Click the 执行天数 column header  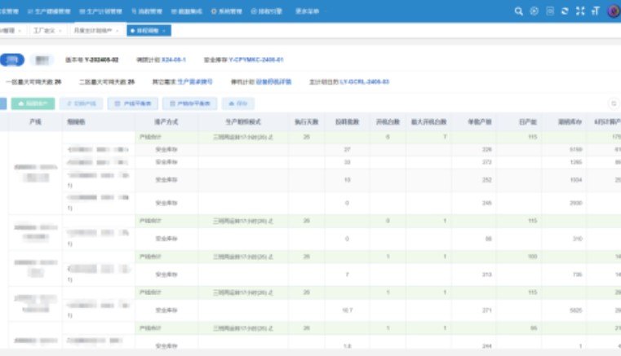[x=307, y=122]
